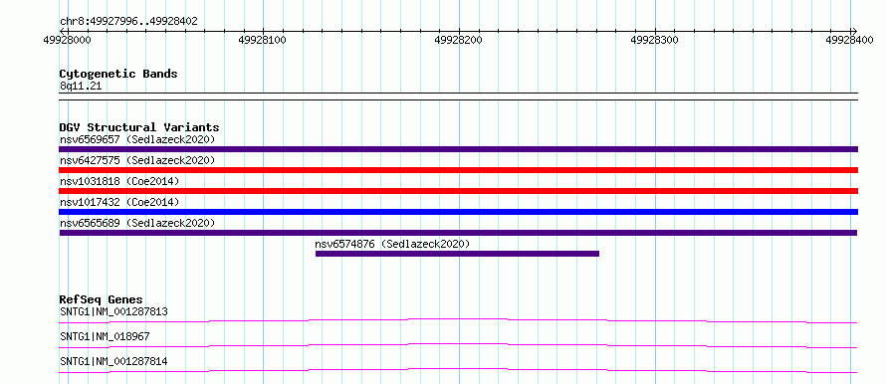Click the purple bar for nsv6569657
Viewport: 886px width, 384px height.
pos(458,149)
